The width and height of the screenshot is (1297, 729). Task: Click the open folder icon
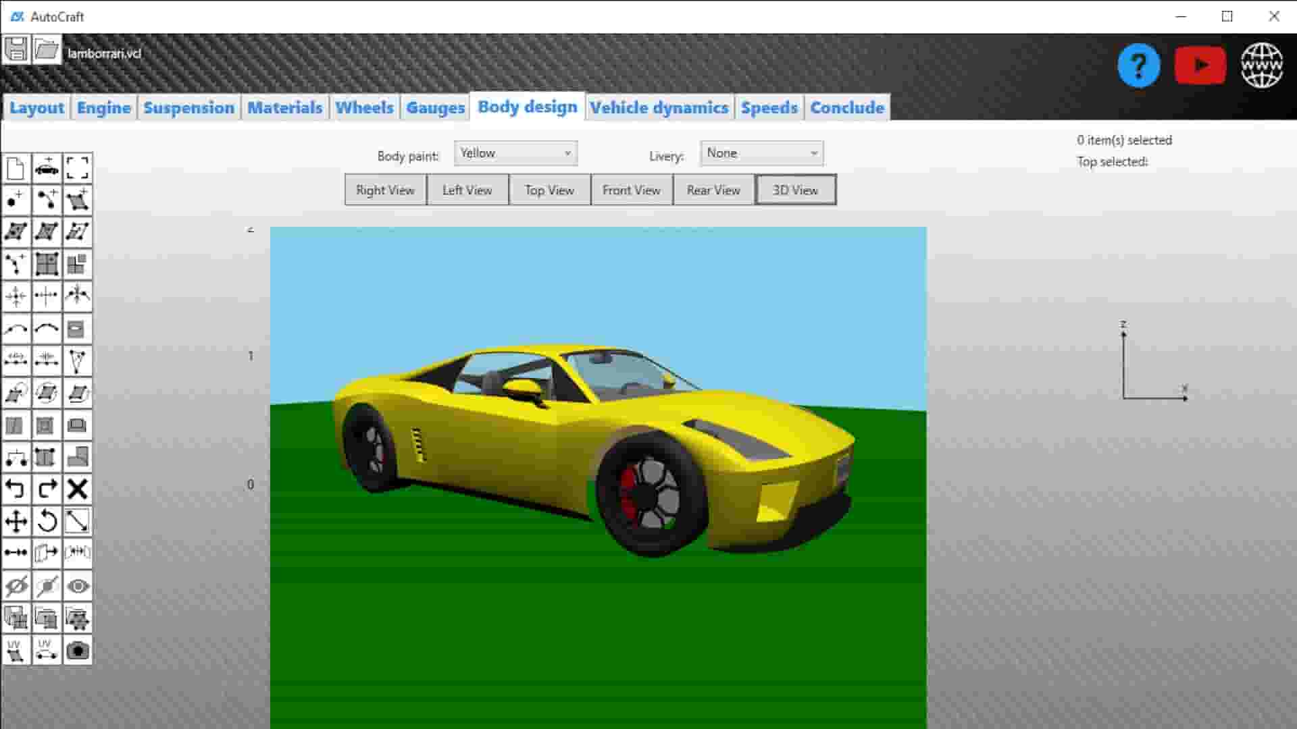point(47,50)
